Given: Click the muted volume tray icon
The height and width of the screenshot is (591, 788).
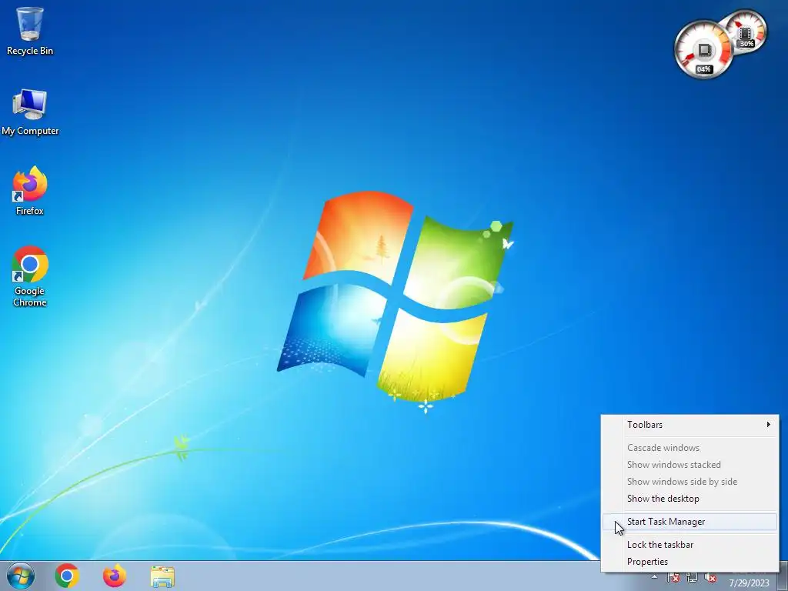Looking at the screenshot, I should (710, 577).
